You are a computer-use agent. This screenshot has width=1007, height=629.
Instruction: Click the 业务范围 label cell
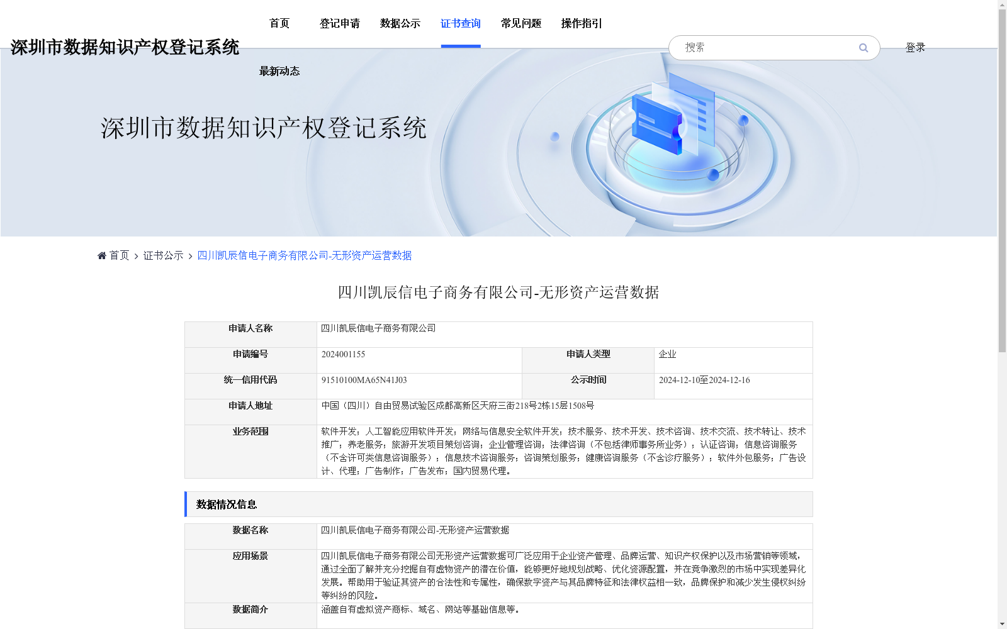point(250,452)
